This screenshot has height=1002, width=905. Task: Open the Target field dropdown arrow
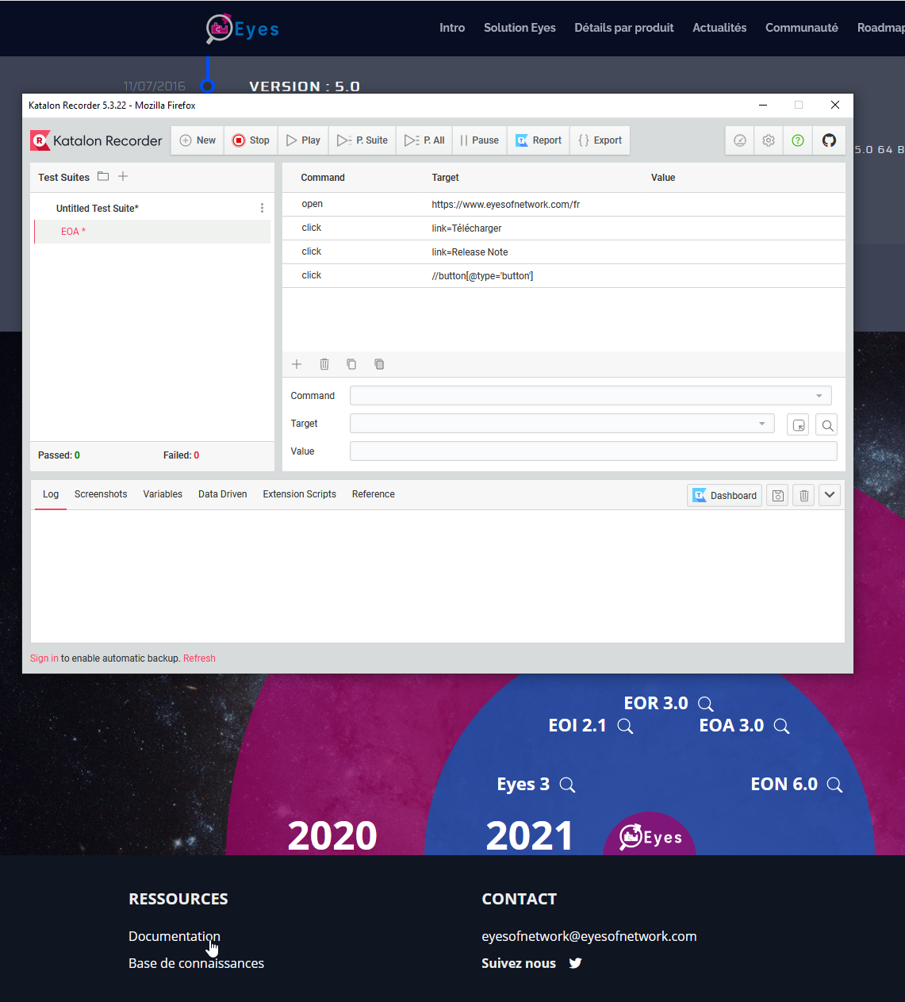pos(762,424)
